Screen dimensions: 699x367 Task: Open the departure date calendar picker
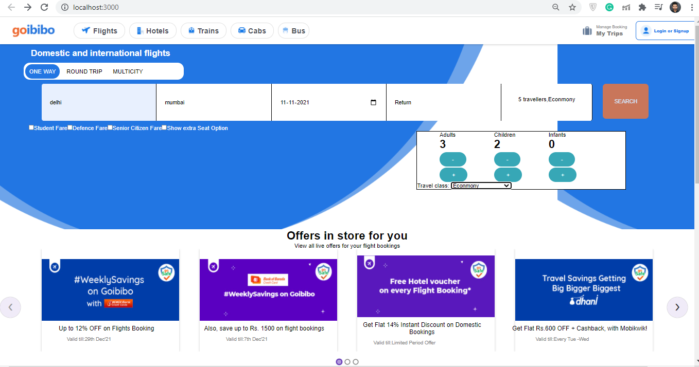click(373, 102)
